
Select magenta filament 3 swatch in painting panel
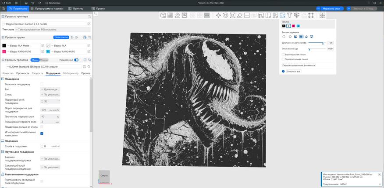pos(293,26)
